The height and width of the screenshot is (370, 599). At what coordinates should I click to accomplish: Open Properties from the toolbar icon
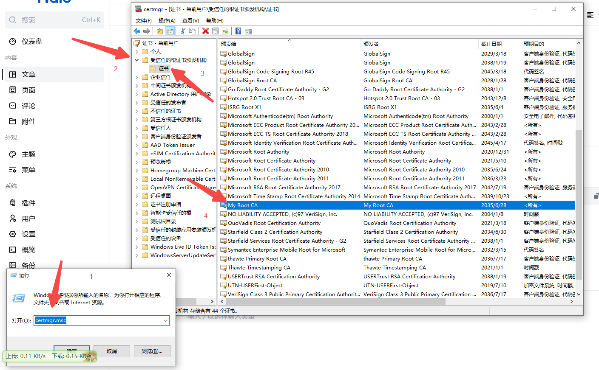(x=215, y=31)
